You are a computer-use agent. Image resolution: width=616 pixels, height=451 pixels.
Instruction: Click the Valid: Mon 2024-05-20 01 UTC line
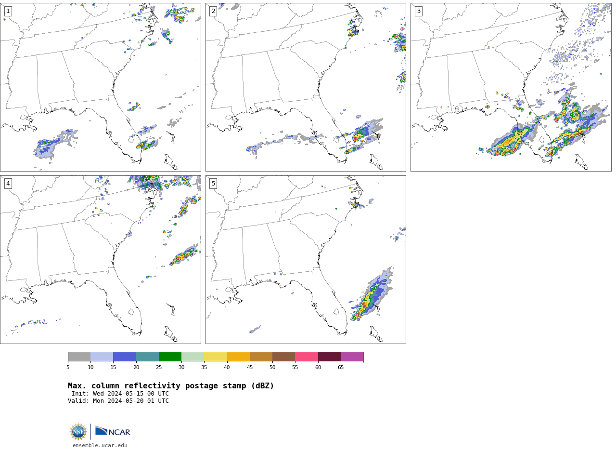click(118, 401)
